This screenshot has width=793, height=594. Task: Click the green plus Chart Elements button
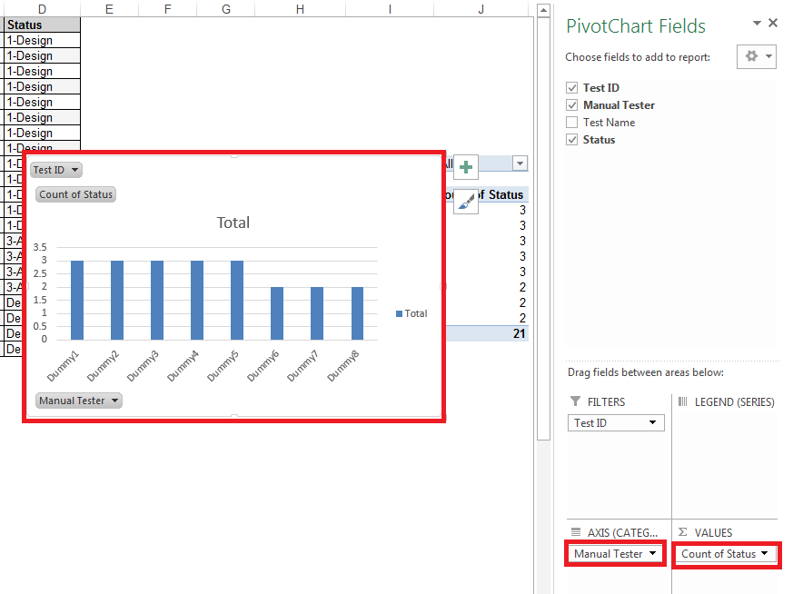(466, 167)
